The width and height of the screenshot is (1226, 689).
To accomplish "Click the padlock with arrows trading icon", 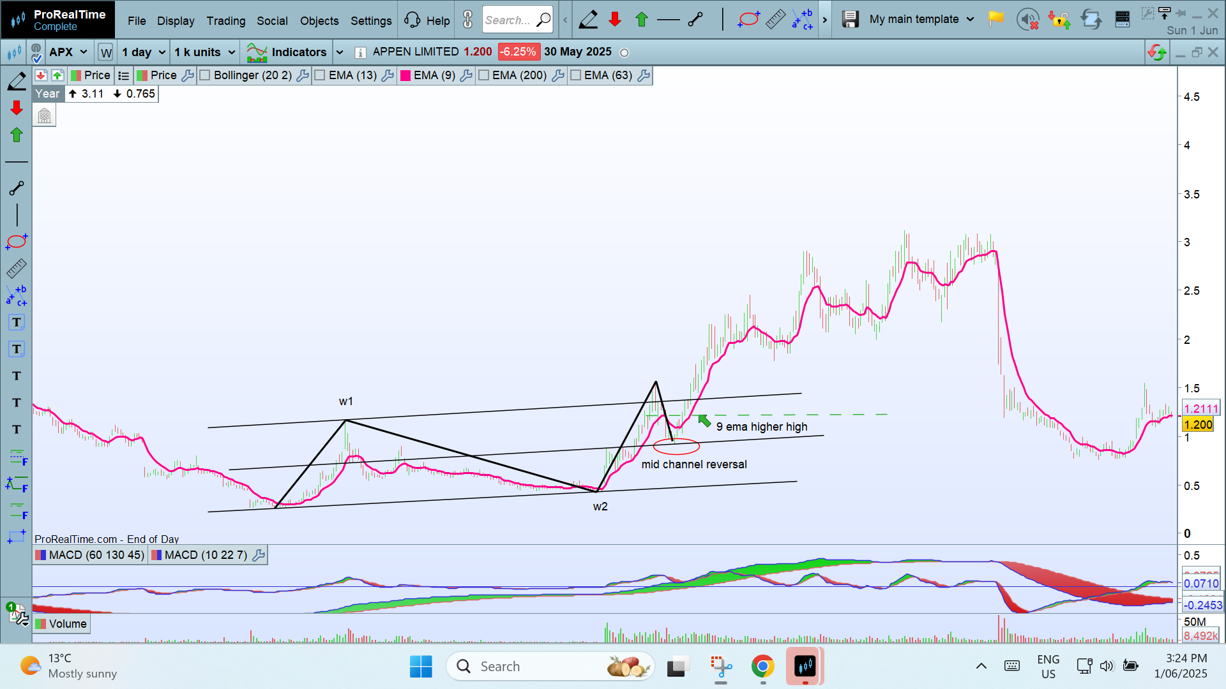I will point(1059,20).
